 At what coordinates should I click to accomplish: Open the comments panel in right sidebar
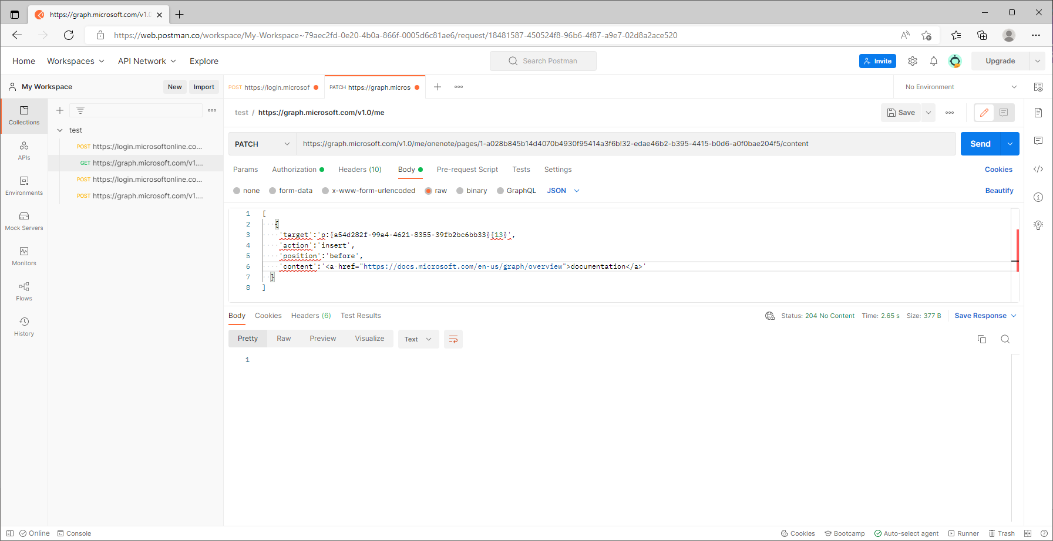1038,141
